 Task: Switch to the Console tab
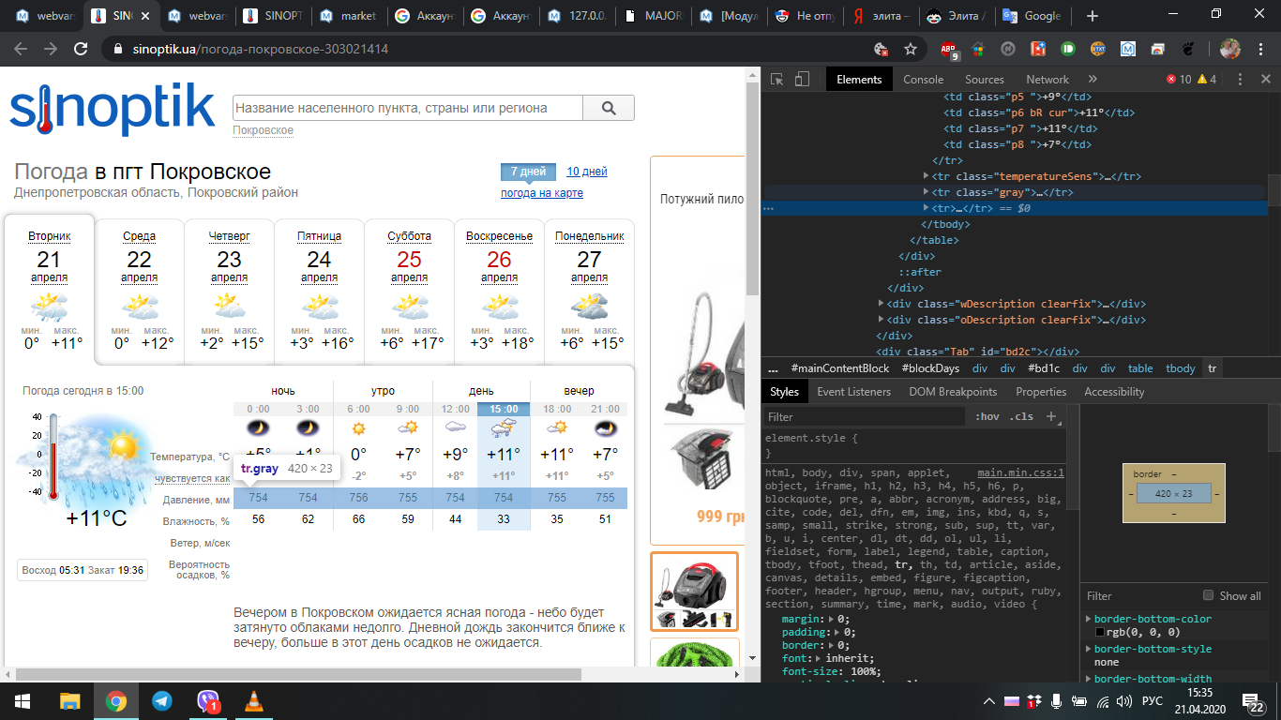pos(923,80)
